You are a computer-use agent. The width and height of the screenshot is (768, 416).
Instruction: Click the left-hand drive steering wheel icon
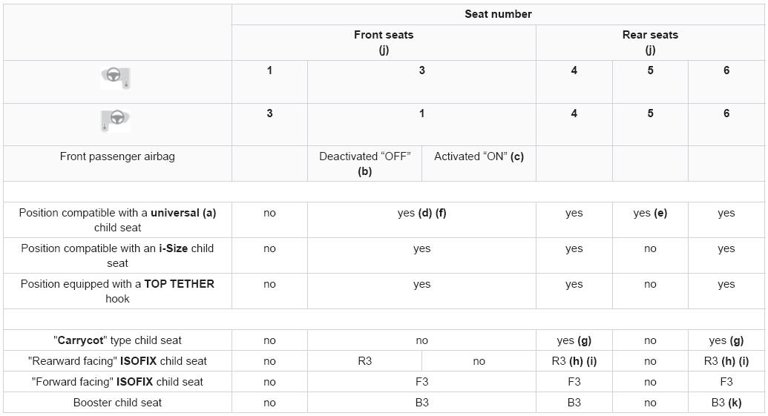tap(116, 78)
